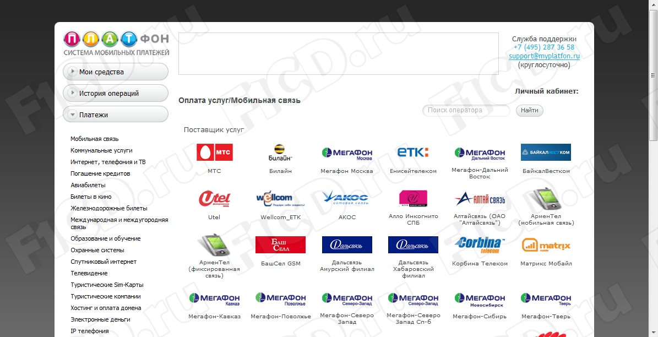
Task: Select Allo Incognito SPB logo
Action: click(x=413, y=198)
